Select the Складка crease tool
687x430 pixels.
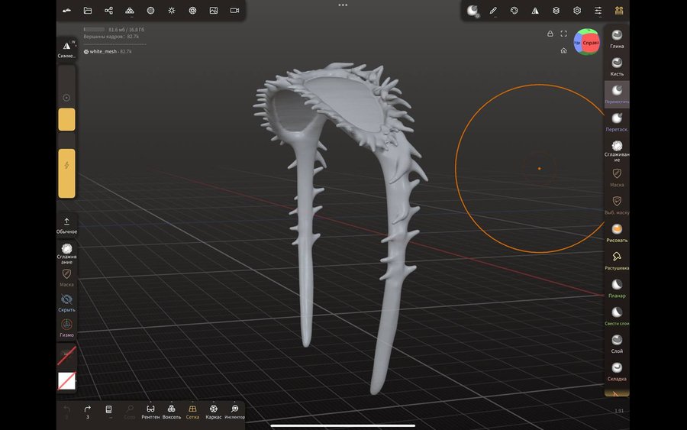point(617,368)
